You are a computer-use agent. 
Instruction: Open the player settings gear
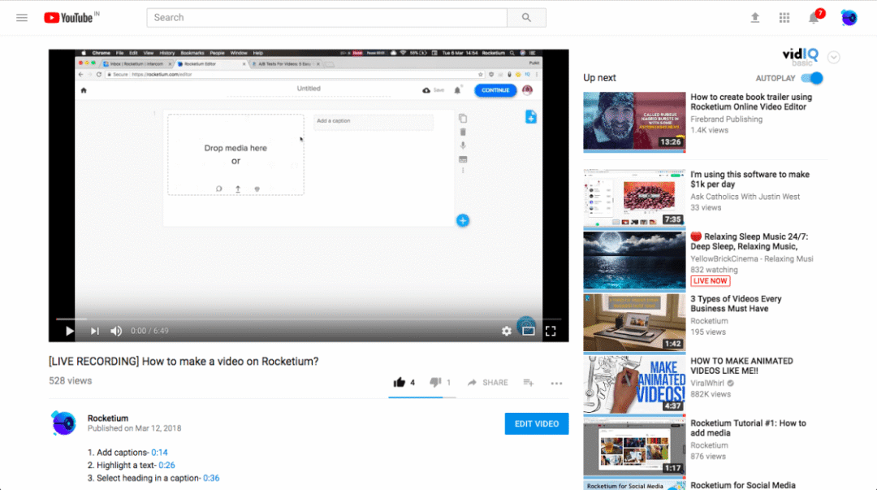point(507,331)
